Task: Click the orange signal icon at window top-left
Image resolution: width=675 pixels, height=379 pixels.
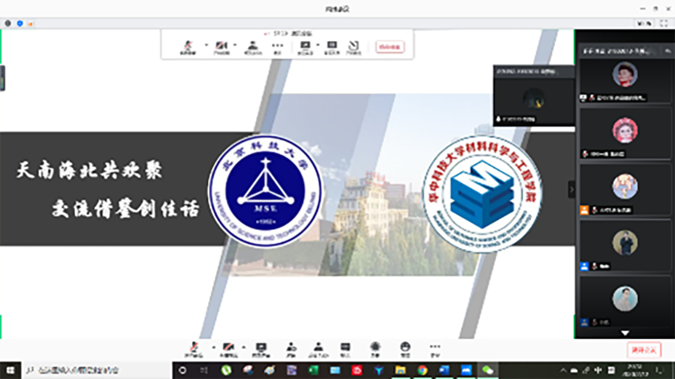Action: point(31,23)
